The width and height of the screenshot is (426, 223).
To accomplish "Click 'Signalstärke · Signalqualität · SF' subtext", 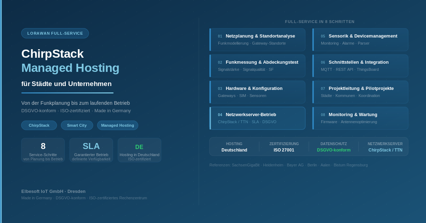I will tap(246, 69).
